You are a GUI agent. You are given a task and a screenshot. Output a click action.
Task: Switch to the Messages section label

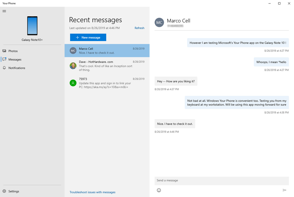pos(15,59)
